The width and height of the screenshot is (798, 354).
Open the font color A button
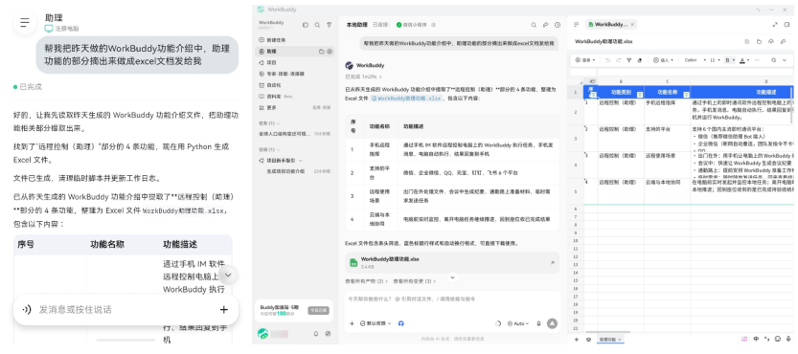(742, 60)
